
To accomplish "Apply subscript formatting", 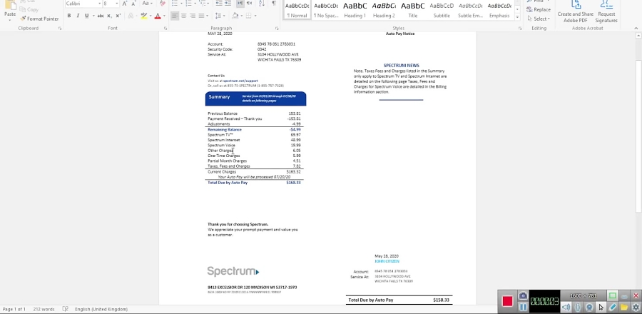I will point(109,16).
